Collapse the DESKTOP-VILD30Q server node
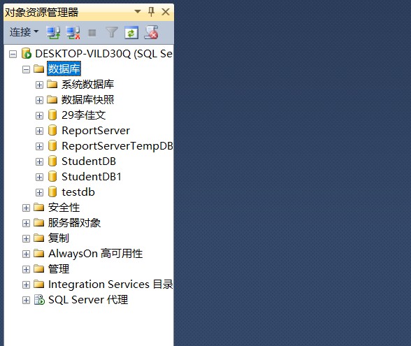411x346 pixels. click(13, 55)
